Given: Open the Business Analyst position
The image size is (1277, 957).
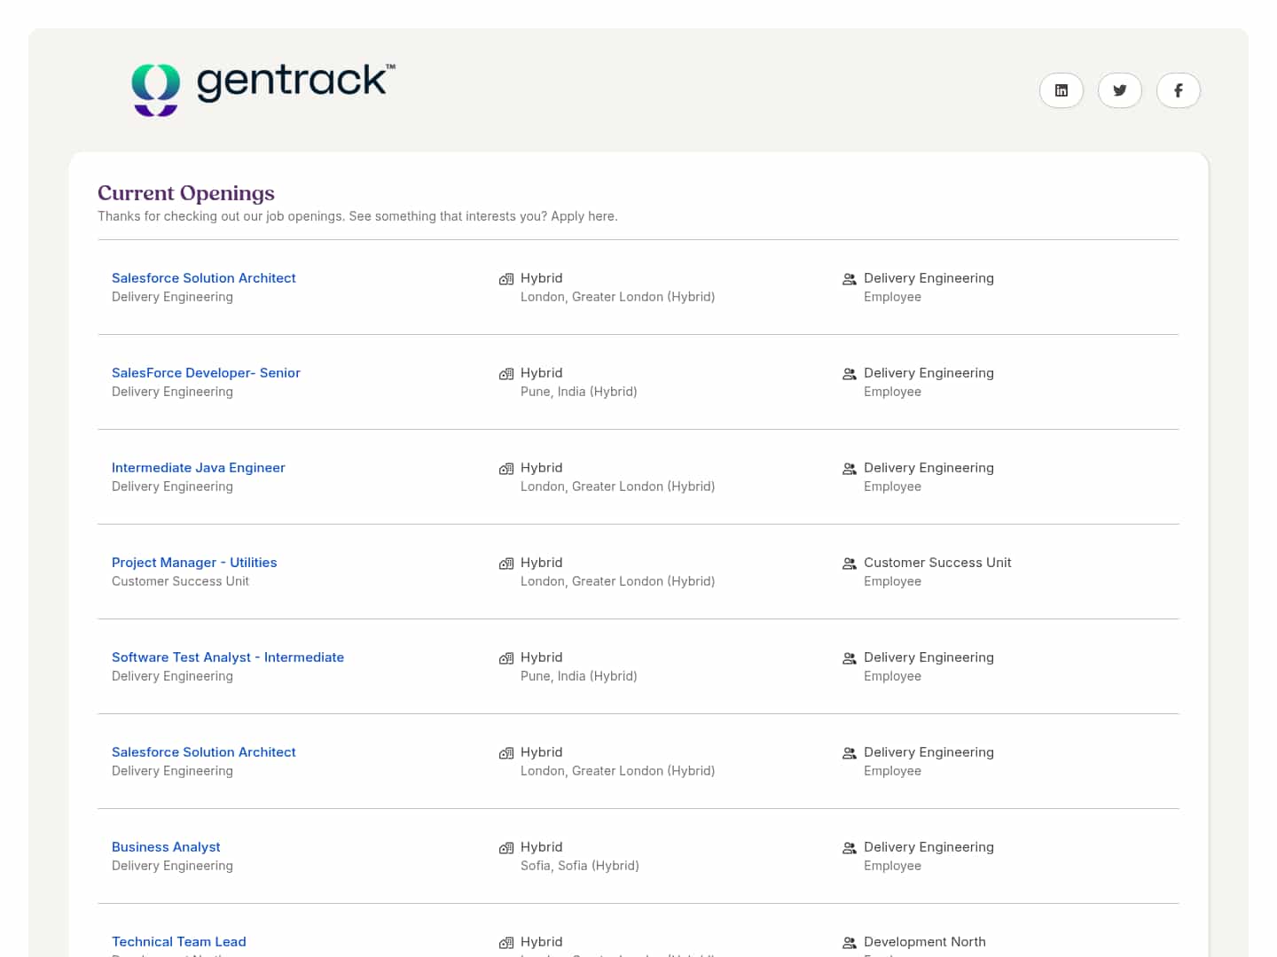Looking at the screenshot, I should click(x=166, y=847).
